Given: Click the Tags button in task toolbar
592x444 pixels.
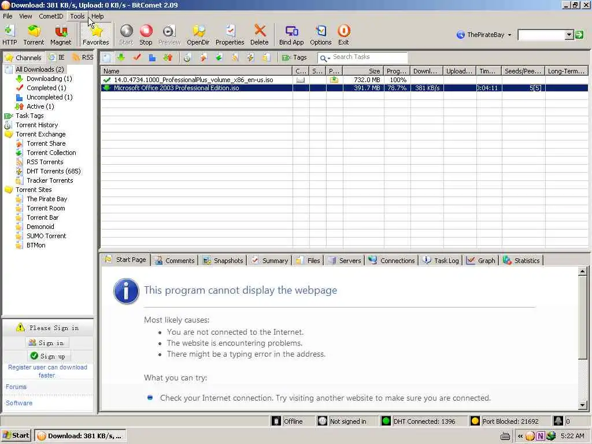Looking at the screenshot, I should (294, 57).
